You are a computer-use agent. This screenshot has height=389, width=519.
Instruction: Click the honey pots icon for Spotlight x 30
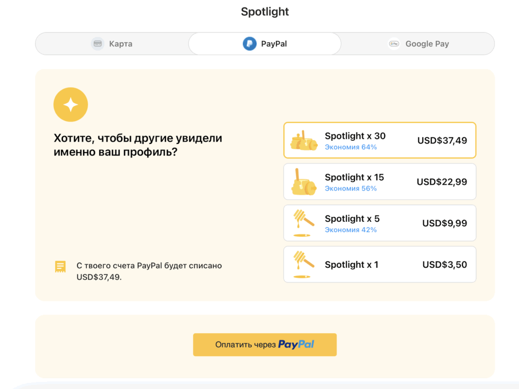[x=303, y=140]
